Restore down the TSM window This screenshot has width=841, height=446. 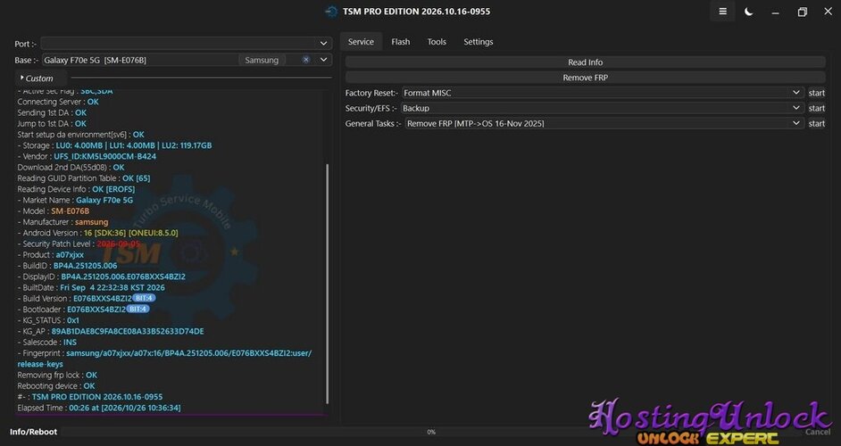pyautogui.click(x=803, y=12)
